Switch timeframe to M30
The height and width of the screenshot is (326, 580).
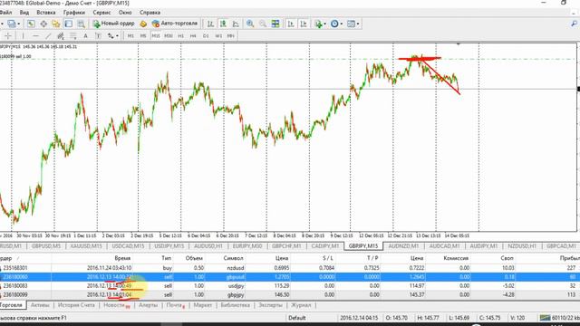point(169,36)
